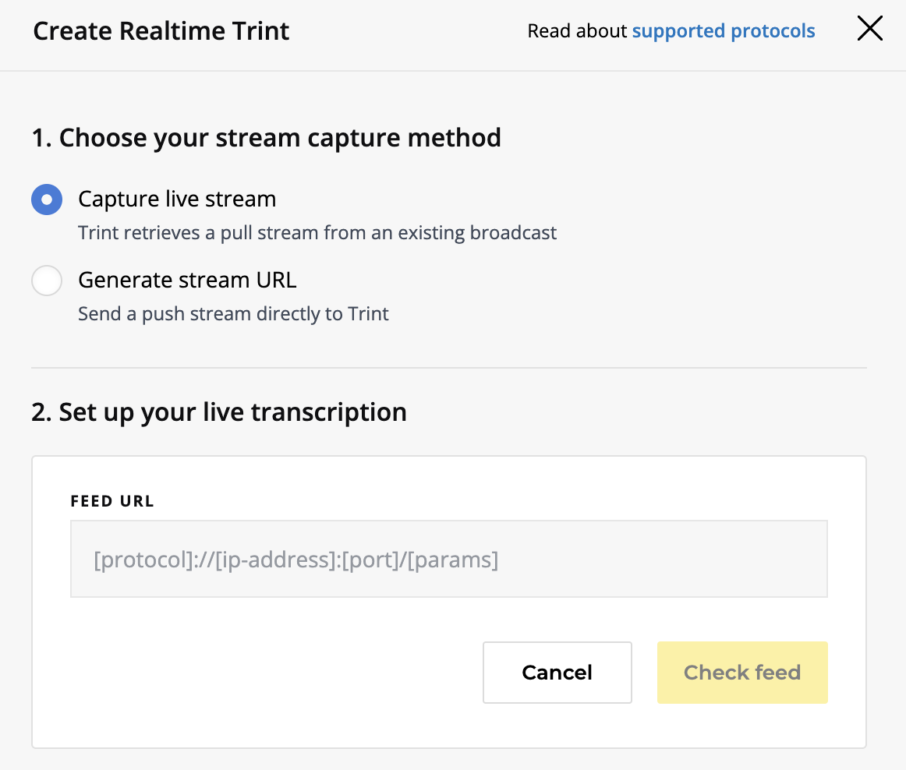Click the blue supported protocols hyperlink
The width and height of the screenshot is (906, 770).
coord(723,30)
